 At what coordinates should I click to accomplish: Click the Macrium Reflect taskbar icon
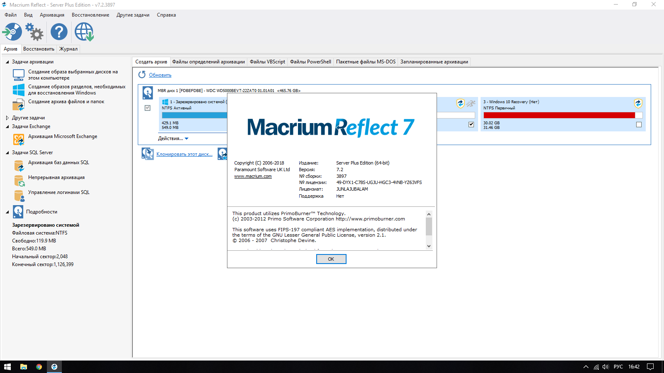coord(54,367)
